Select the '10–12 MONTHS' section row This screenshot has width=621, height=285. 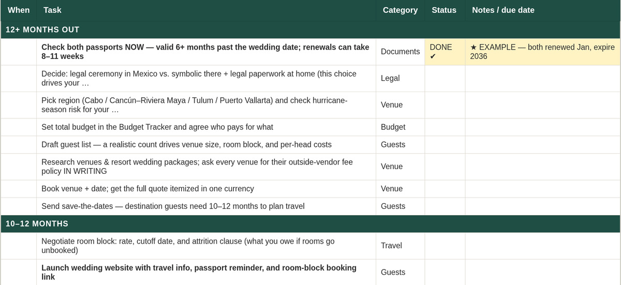point(310,224)
